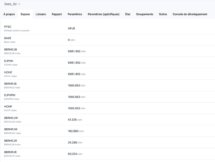Open the Paramètres tab
215x162 pixels.
click(75, 14)
